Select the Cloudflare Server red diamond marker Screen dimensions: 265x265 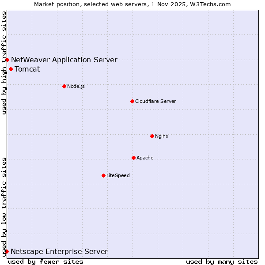point(132,101)
